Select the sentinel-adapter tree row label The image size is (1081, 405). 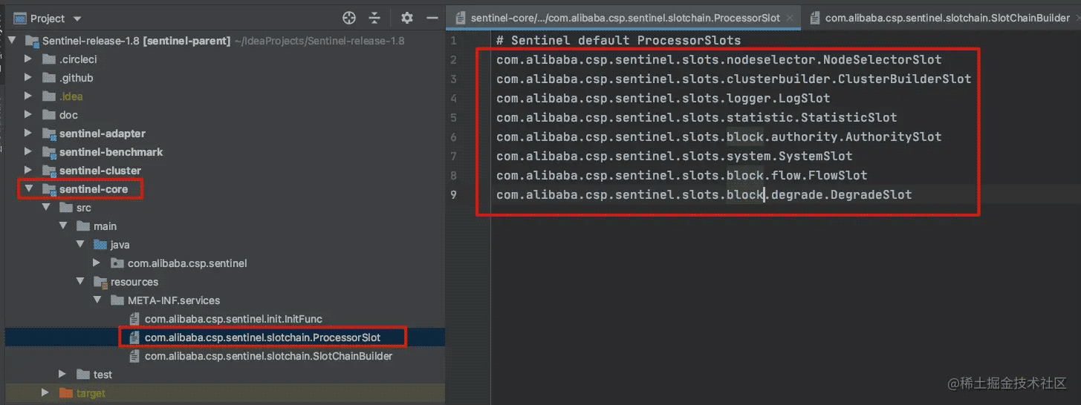[103, 134]
